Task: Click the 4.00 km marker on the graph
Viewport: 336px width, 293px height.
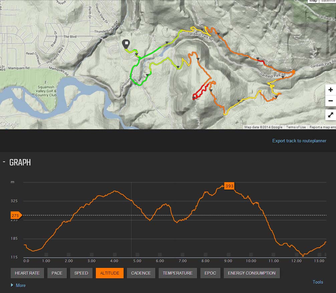Action: click(114, 261)
